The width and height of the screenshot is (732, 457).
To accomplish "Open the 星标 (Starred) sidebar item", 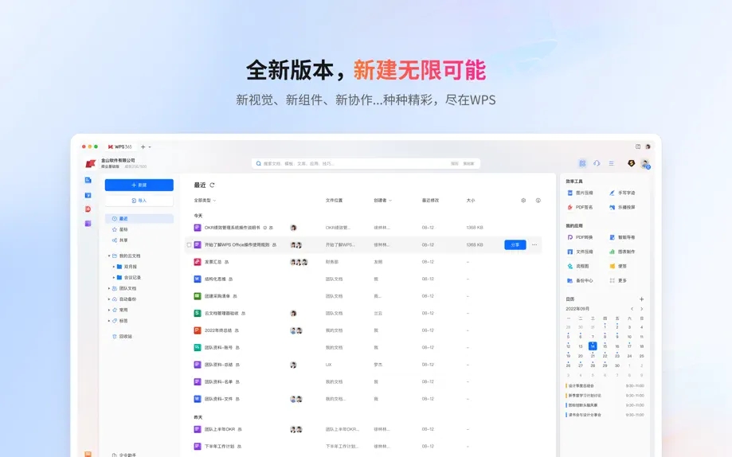I will [120, 229].
